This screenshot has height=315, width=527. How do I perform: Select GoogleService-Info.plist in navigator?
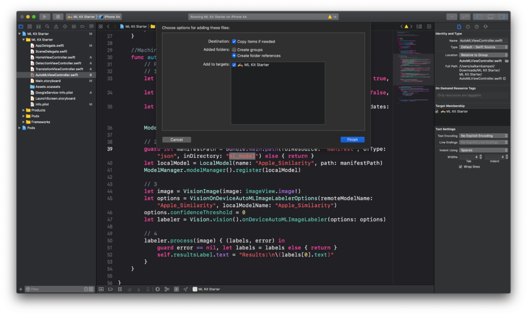(54, 92)
